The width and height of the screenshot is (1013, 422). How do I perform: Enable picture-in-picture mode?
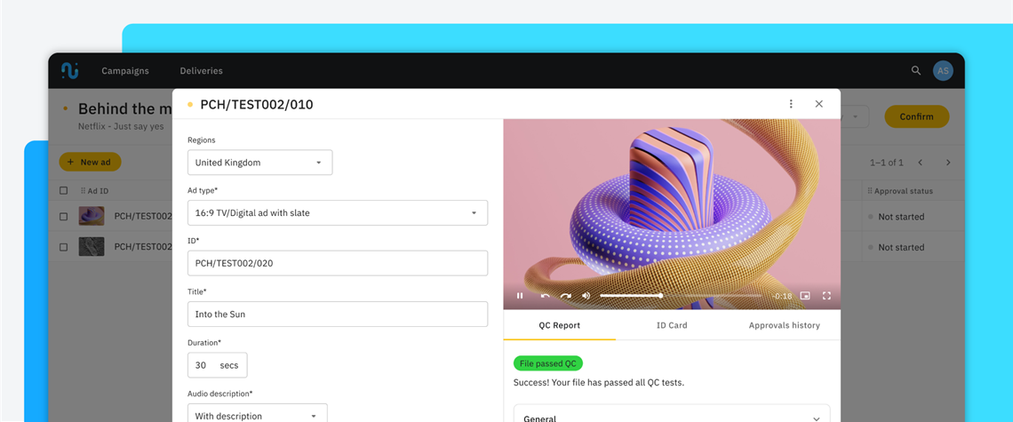click(x=805, y=296)
